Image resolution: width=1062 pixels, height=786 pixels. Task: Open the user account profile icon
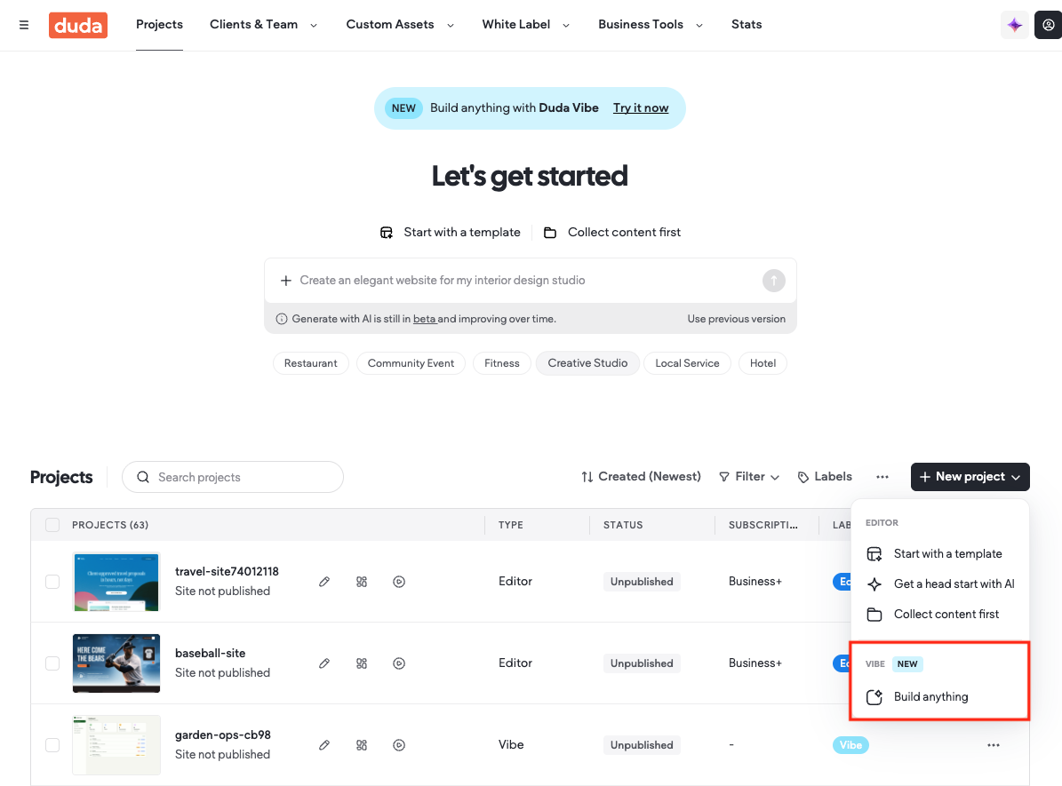coord(1048,25)
